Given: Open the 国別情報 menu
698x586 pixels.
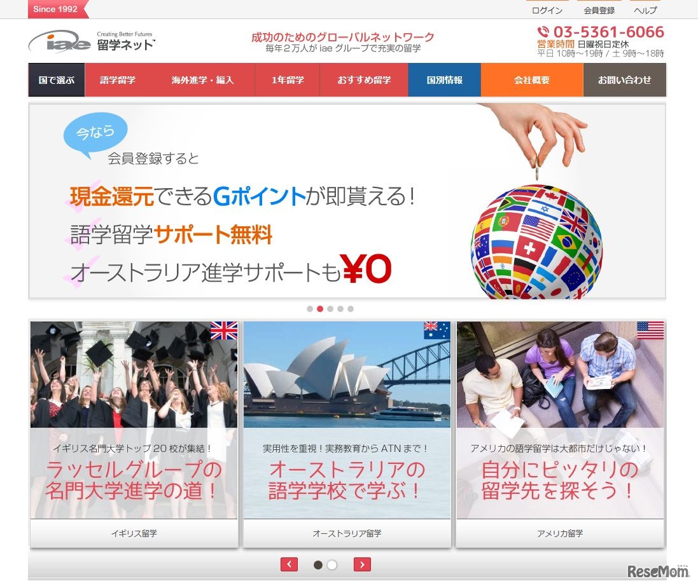Looking at the screenshot, I should pyautogui.click(x=444, y=79).
